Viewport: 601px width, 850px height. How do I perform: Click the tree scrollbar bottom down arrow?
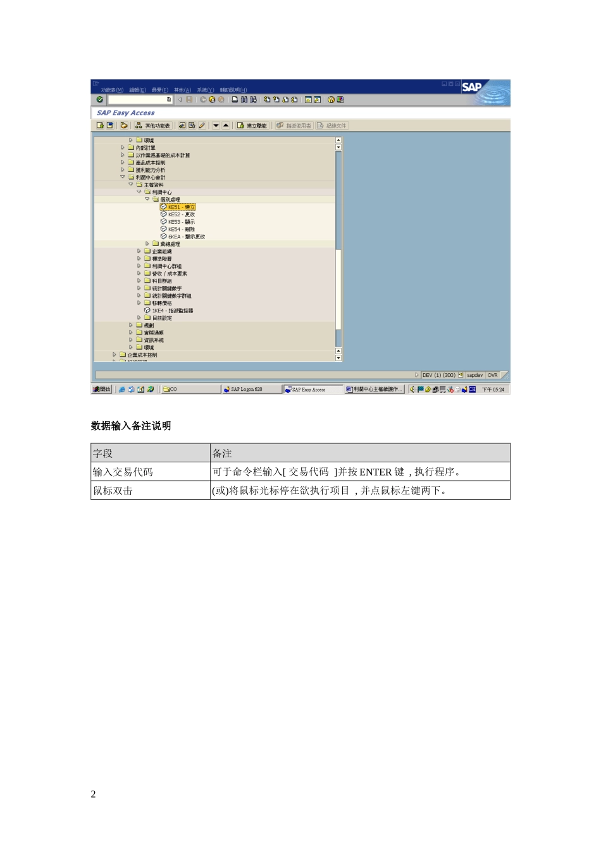338,358
